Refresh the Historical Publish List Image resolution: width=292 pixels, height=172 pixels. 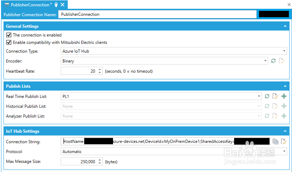pos(267,106)
